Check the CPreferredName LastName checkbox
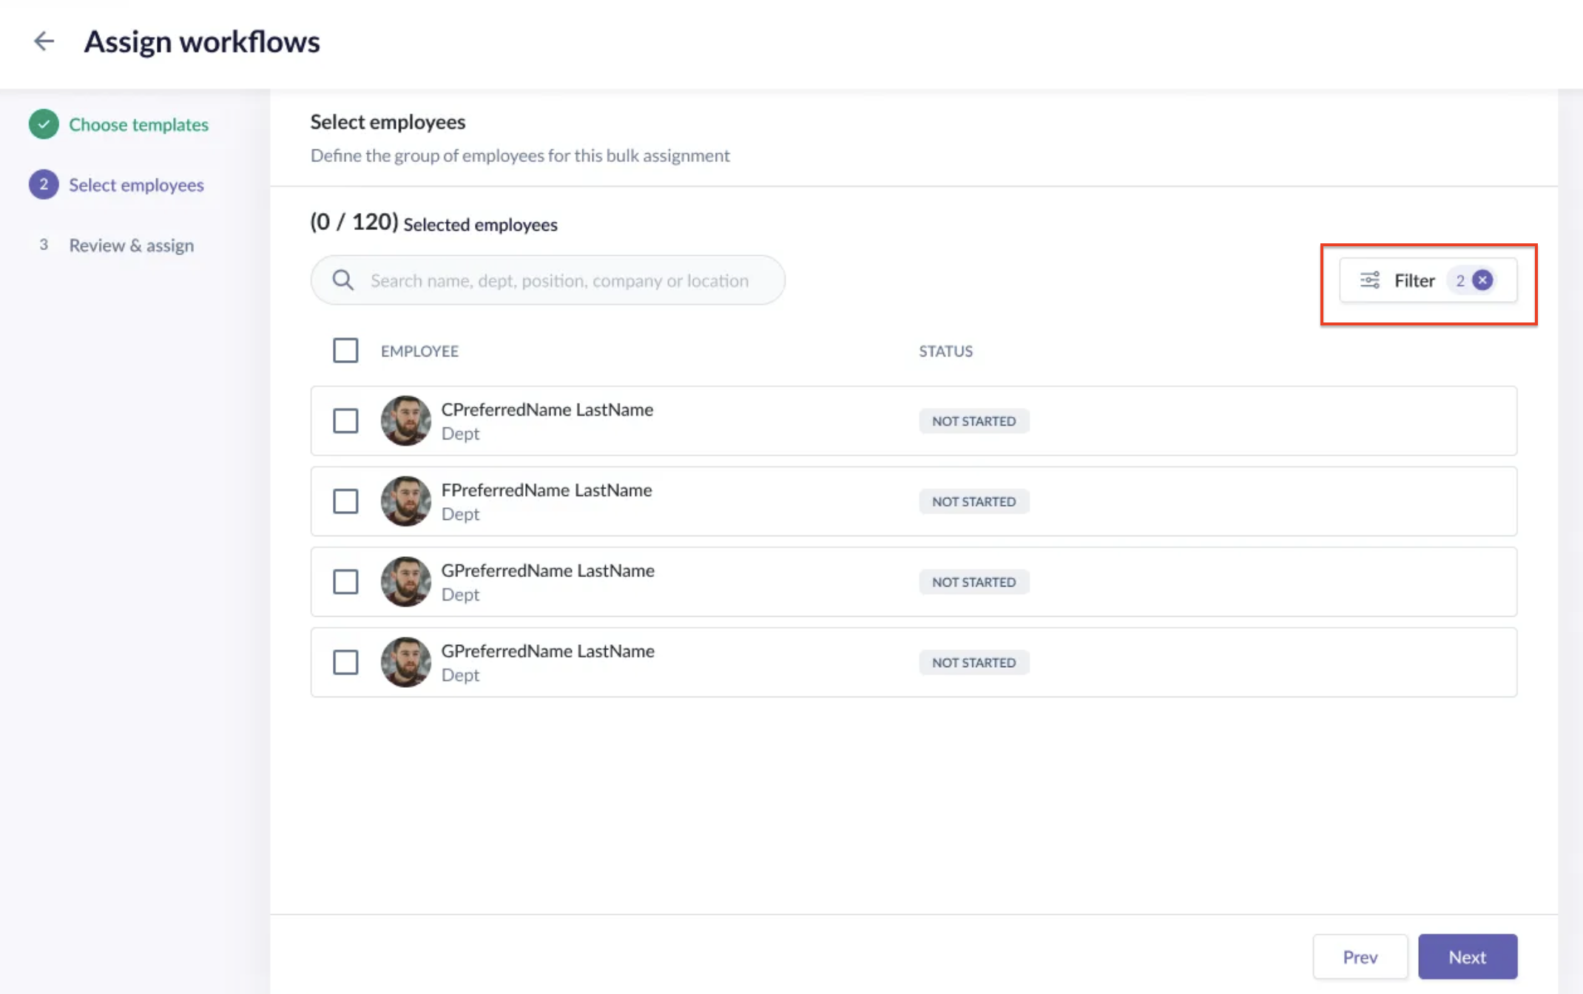The width and height of the screenshot is (1583, 994). [x=345, y=421]
